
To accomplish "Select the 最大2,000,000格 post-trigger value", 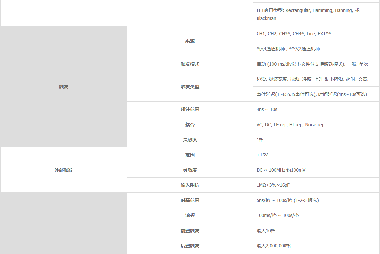I will click(x=274, y=246).
